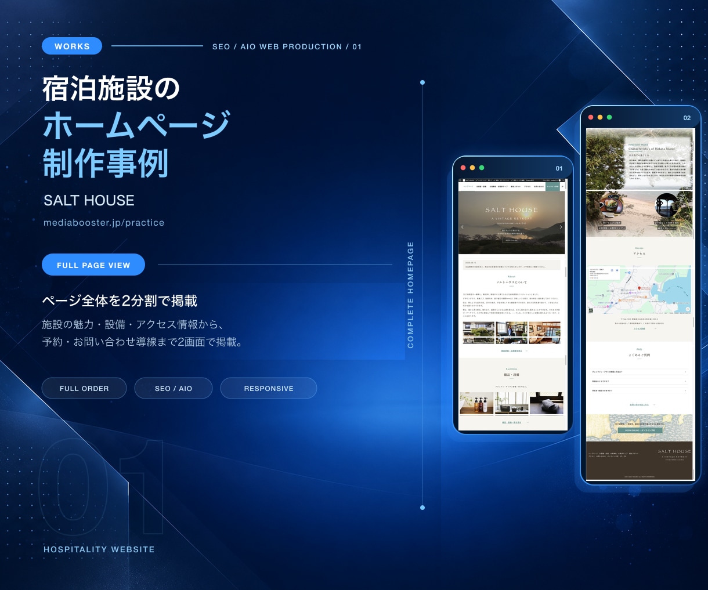Click the 'ページ全体を2分割で掲載' heading
Screen dimensions: 708x590
pos(120,301)
